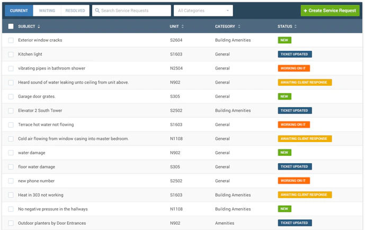365x230 pixels.
Task: Switch to the Waiting tab
Action: click(x=47, y=11)
